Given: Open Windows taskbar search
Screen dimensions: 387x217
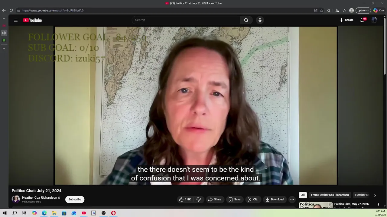Looking at the screenshot, I should 15,213.
